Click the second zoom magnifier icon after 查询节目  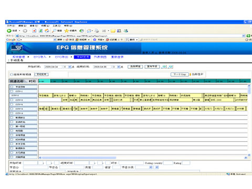(171, 67)
